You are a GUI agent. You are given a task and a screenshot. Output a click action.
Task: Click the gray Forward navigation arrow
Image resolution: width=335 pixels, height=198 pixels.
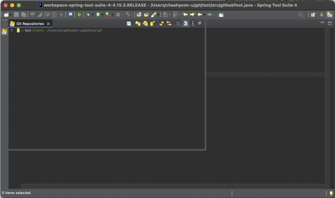tap(210, 14)
